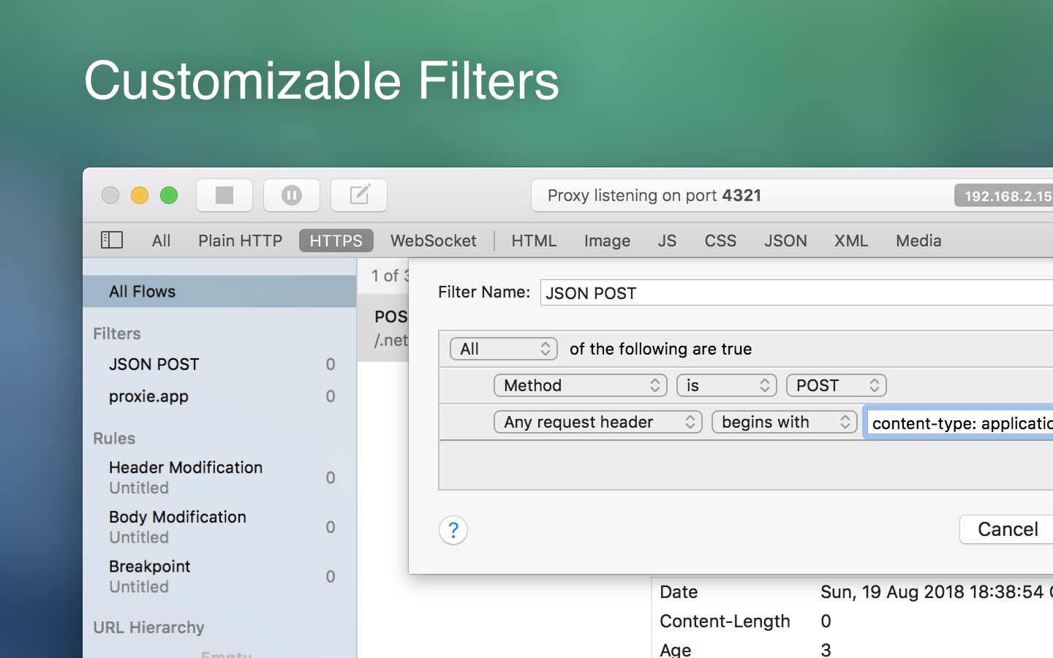Click the 192.168.2.15 IP address badge

(x=1005, y=196)
